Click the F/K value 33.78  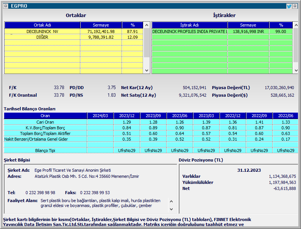pyautogui.click(x=59, y=88)
